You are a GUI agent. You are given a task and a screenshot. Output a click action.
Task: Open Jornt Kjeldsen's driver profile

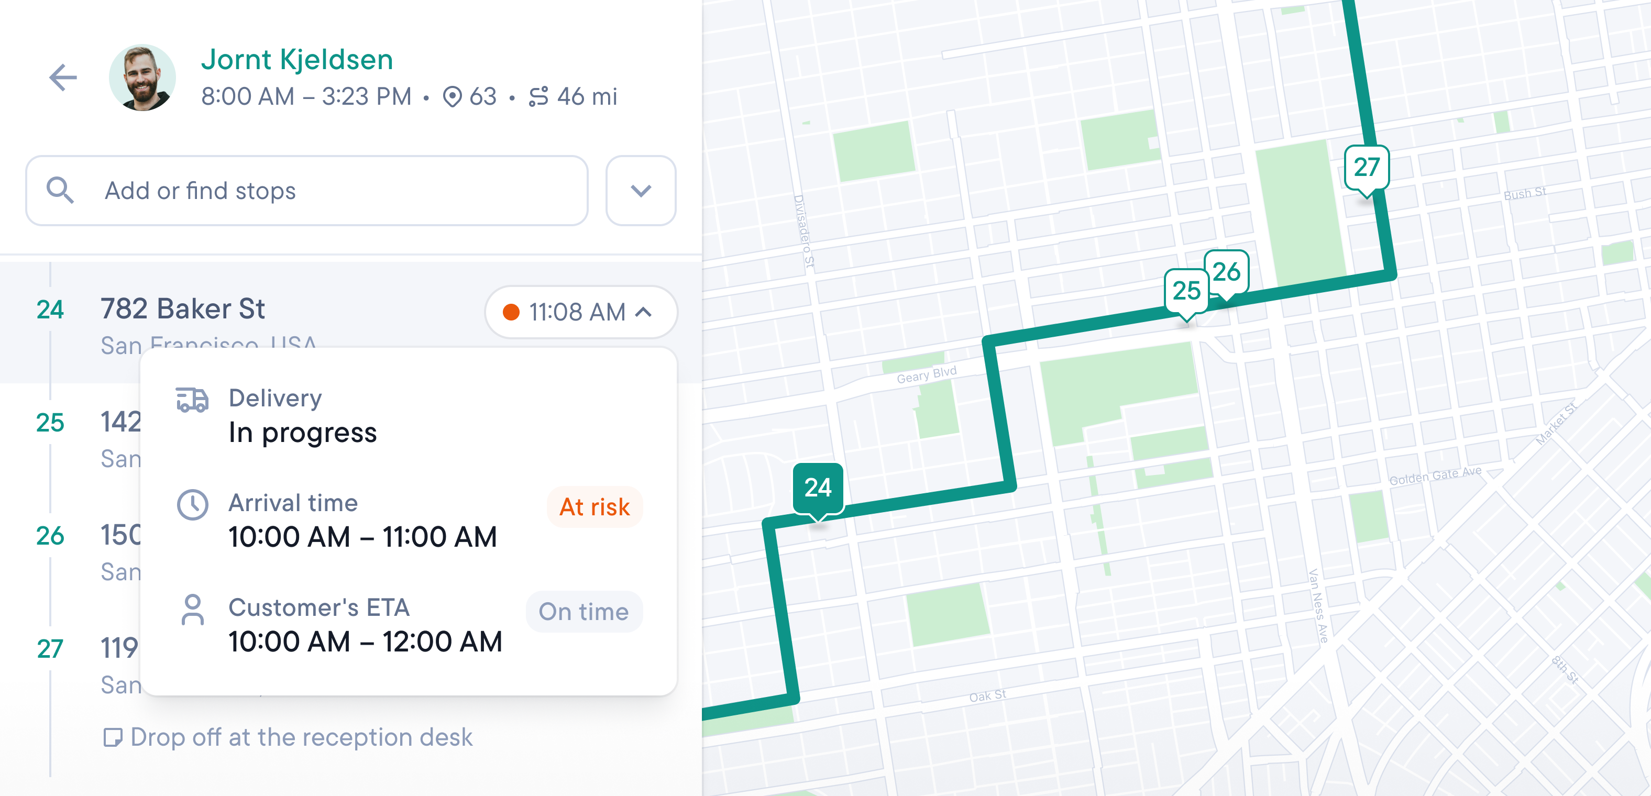298,59
